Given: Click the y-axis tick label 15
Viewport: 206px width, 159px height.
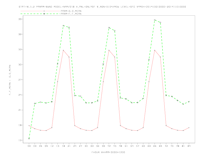Looking at the screenshot, I should coord(20,140).
